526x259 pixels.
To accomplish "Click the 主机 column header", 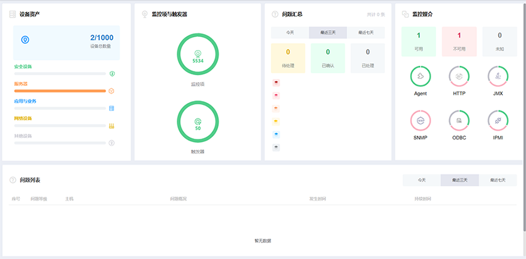I will click(69, 199).
